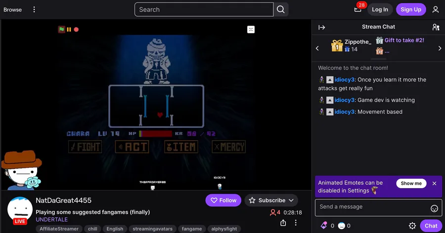
Task: Click the fullscreen icon inside the game video
Action: click(x=251, y=30)
